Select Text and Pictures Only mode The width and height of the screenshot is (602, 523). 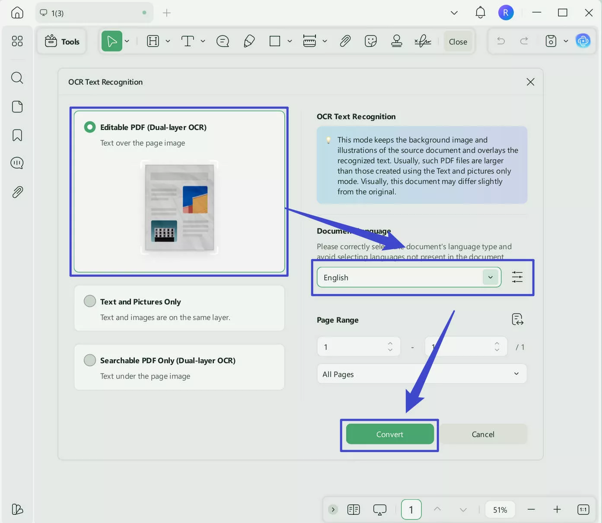tap(90, 301)
